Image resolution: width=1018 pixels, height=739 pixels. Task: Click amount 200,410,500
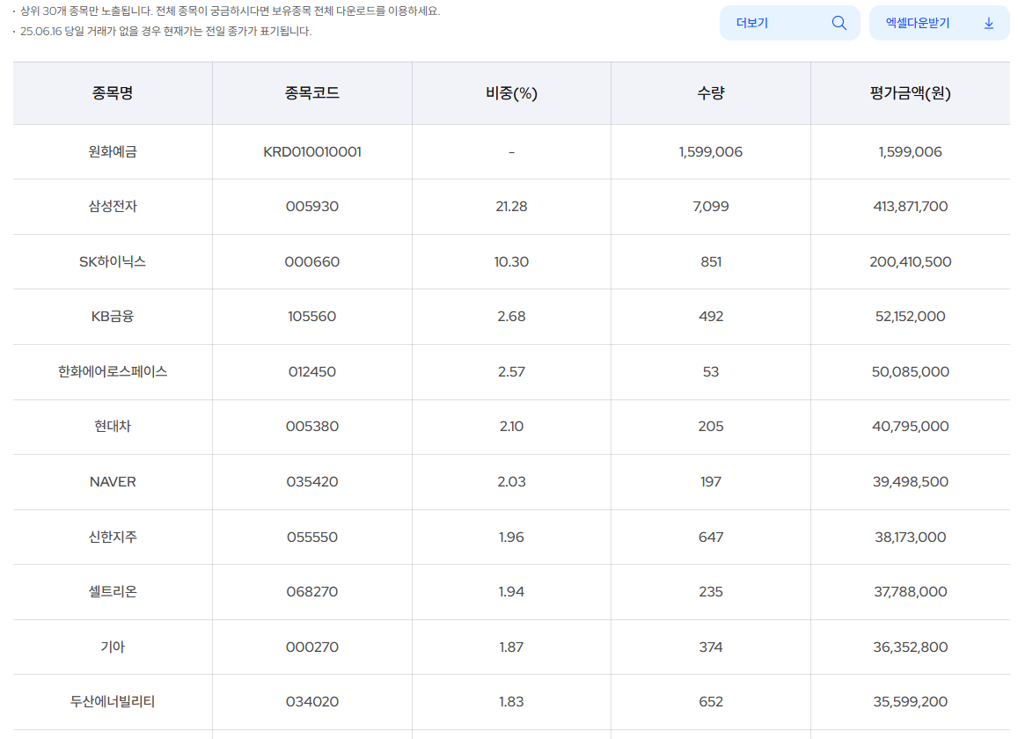tap(911, 261)
